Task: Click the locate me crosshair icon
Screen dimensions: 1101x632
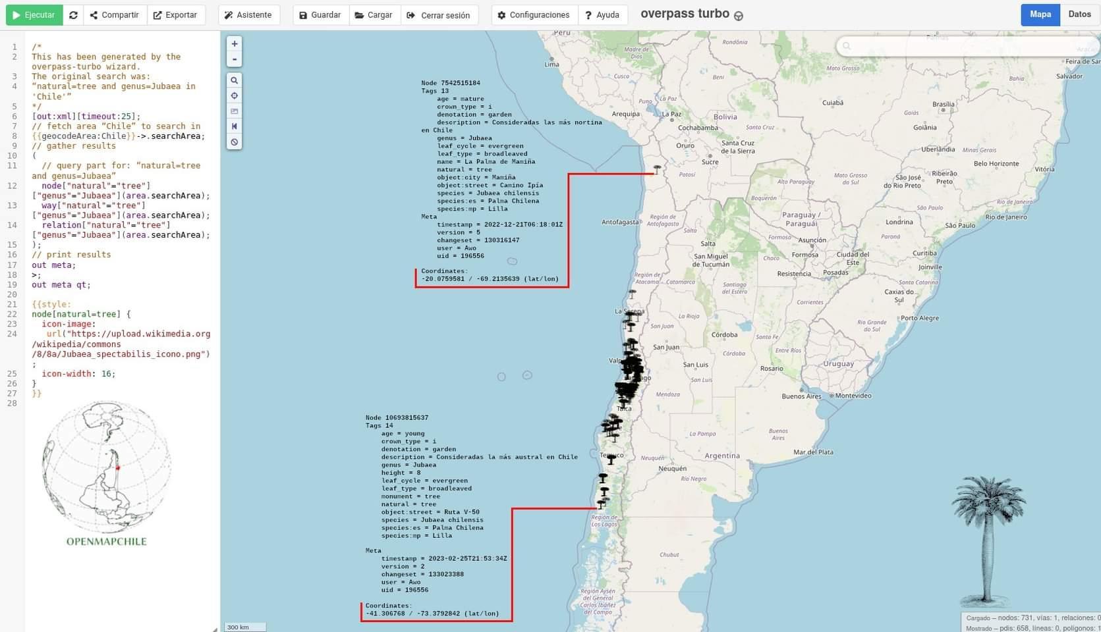Action: click(234, 95)
